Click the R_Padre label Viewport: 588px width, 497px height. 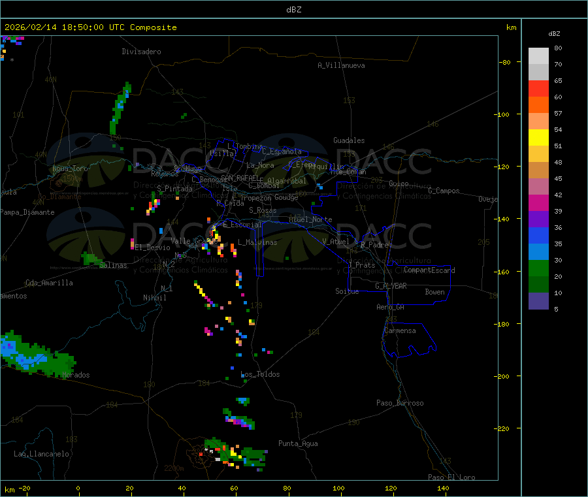click(374, 245)
